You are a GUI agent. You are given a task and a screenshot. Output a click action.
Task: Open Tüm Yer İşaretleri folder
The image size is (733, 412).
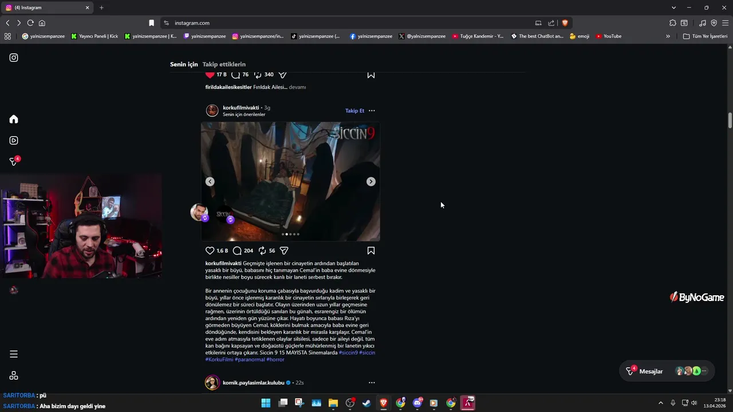(705, 36)
